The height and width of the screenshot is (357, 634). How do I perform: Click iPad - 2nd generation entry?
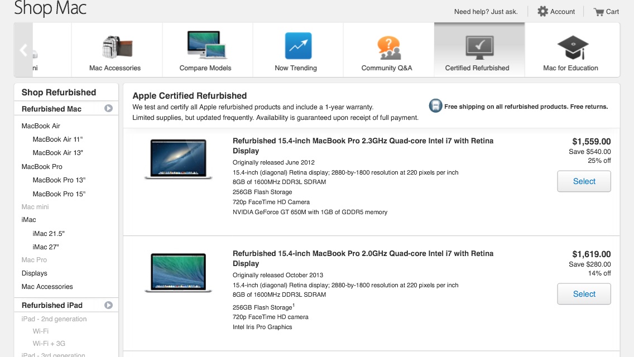coord(54,319)
